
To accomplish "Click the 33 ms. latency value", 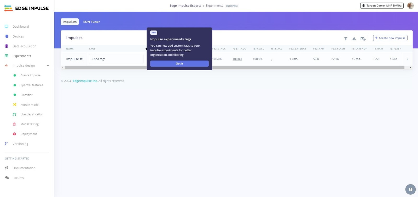I will point(294,59).
